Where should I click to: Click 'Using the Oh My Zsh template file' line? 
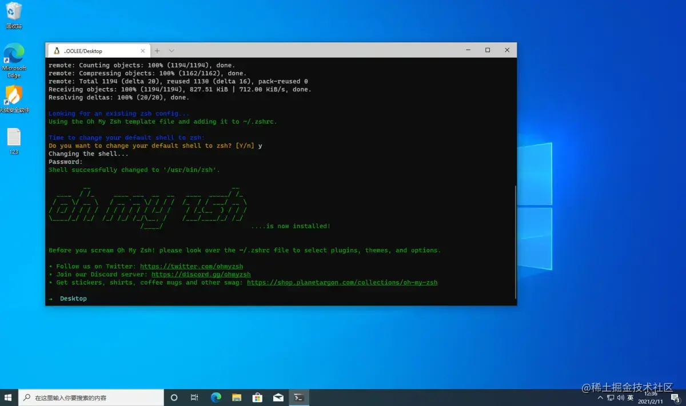[163, 122]
